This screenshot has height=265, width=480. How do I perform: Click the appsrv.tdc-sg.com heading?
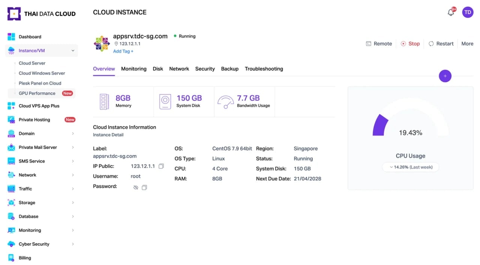pyautogui.click(x=140, y=36)
